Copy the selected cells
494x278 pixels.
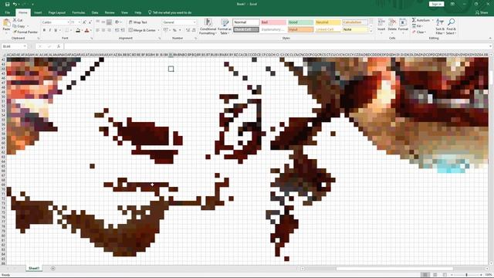[19, 25]
